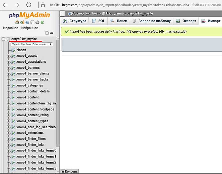Open the xnwu4_finder_links_terms1 table
The image size is (222, 174).
point(36,156)
